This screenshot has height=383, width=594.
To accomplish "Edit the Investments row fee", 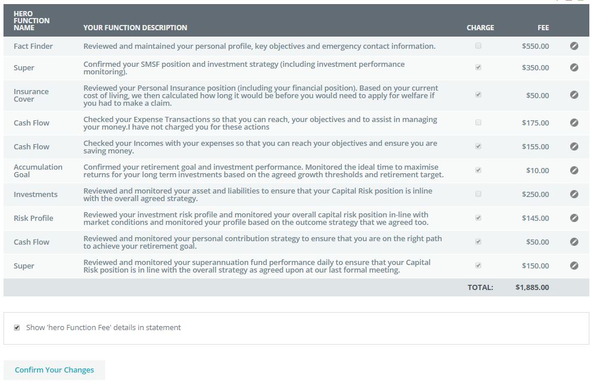I will (574, 194).
